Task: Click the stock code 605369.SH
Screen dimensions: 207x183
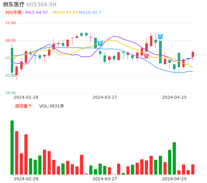Action: tap(41, 5)
